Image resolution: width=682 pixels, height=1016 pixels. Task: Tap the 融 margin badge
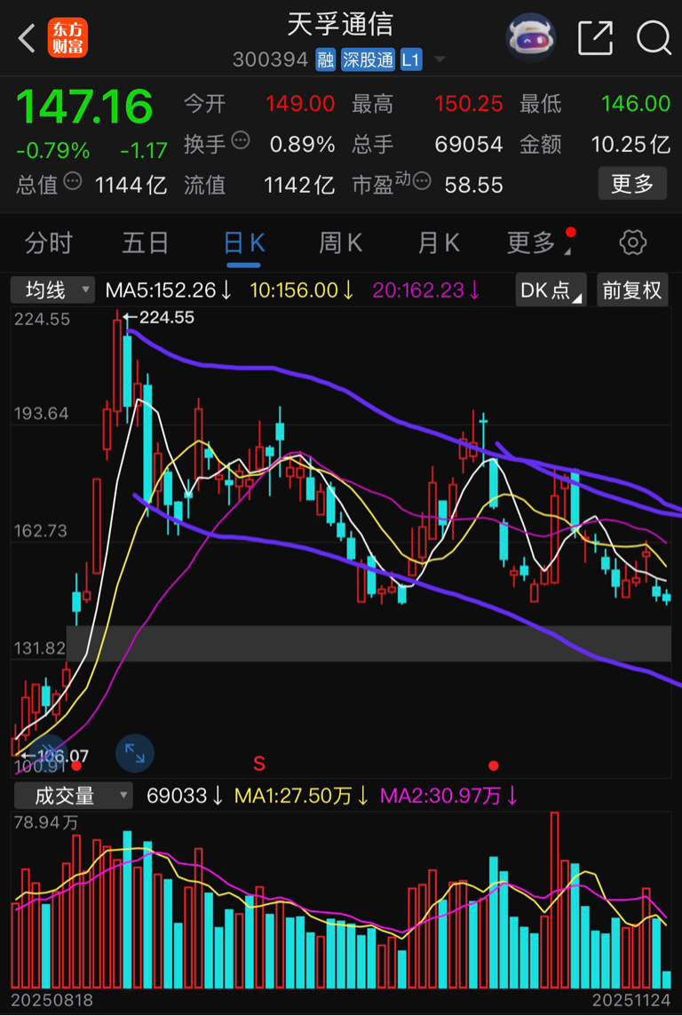325,60
